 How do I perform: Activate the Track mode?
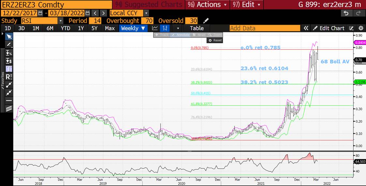click(162, 35)
